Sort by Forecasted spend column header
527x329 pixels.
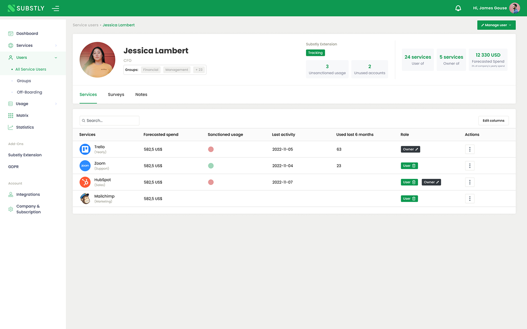(161, 134)
